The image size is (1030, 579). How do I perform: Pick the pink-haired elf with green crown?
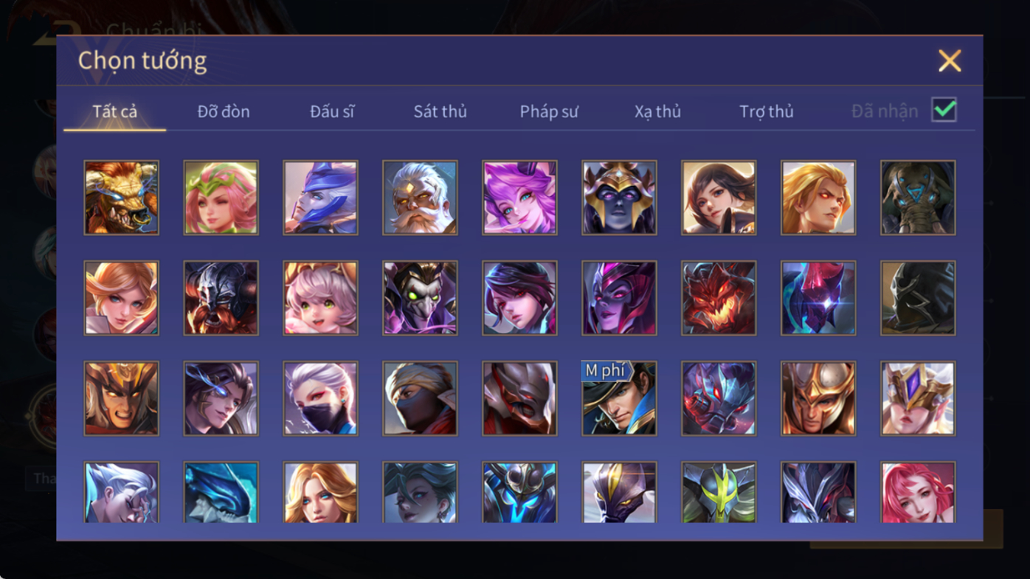coord(221,198)
